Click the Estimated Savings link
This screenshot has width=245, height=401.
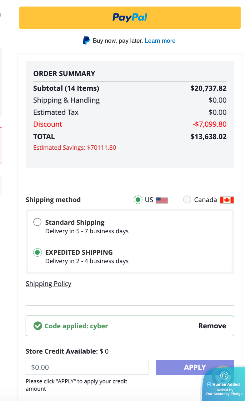[59, 147]
